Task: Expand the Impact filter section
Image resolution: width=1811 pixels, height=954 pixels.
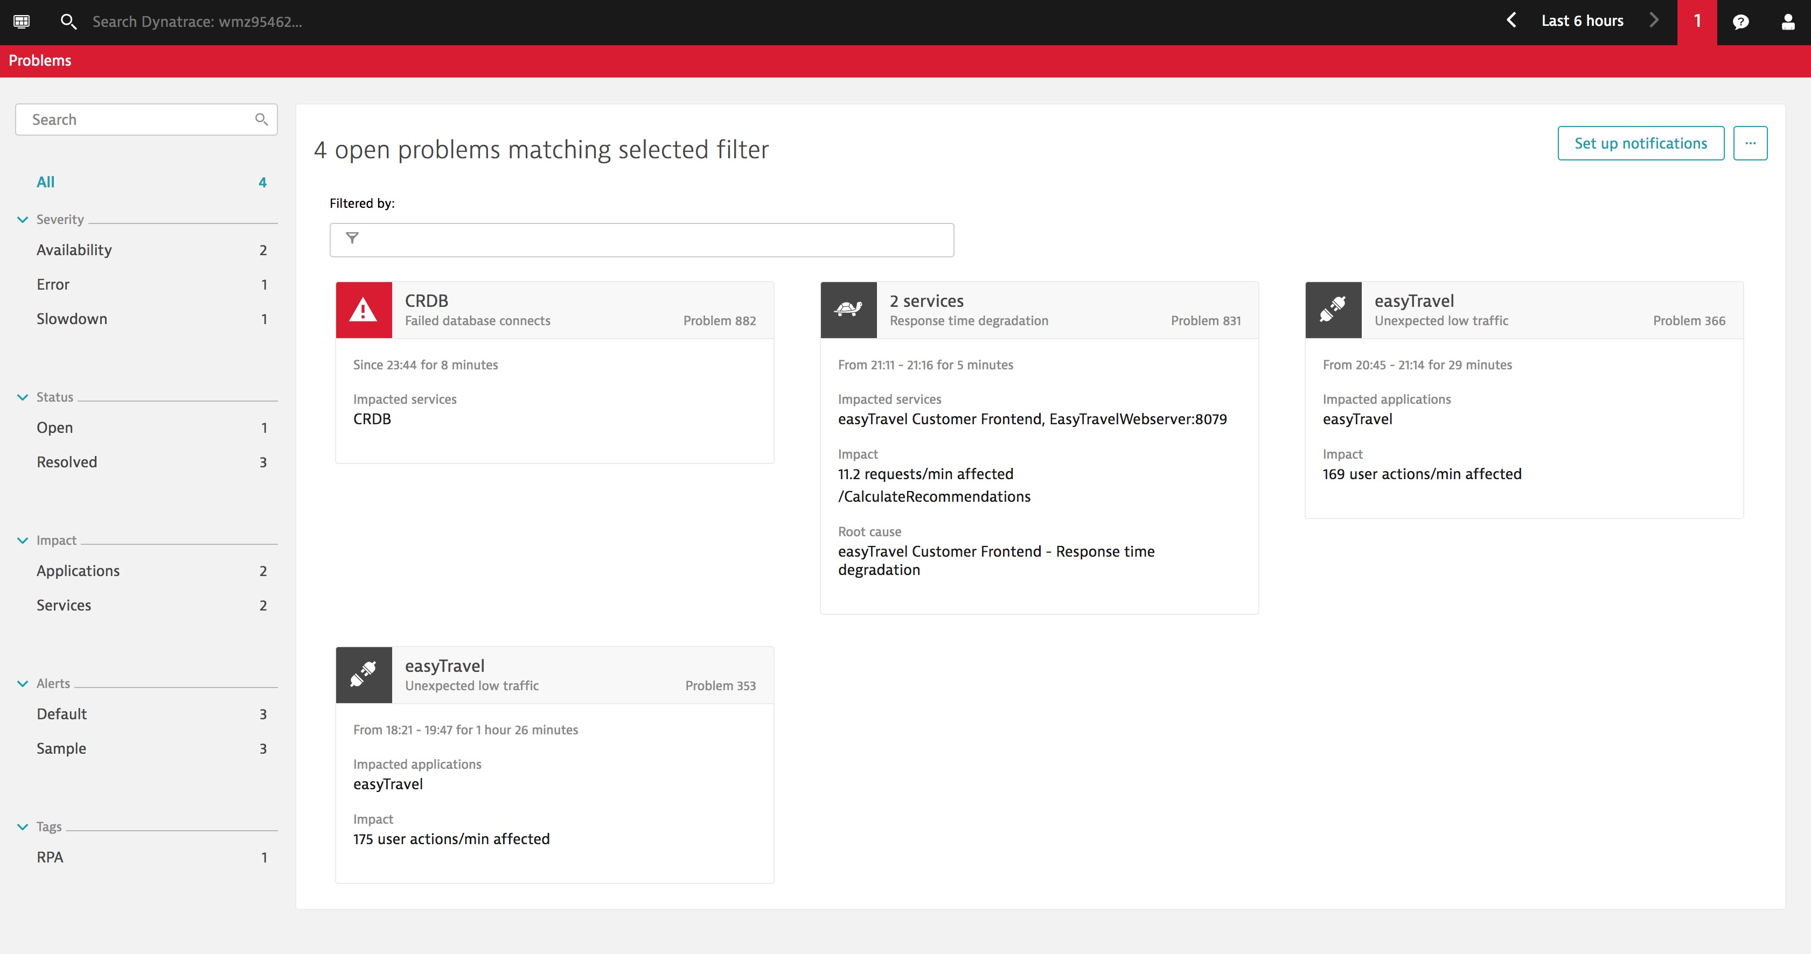Action: 22,540
